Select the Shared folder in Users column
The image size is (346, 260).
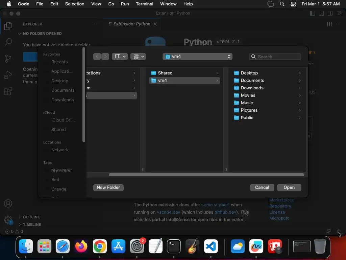184,73
